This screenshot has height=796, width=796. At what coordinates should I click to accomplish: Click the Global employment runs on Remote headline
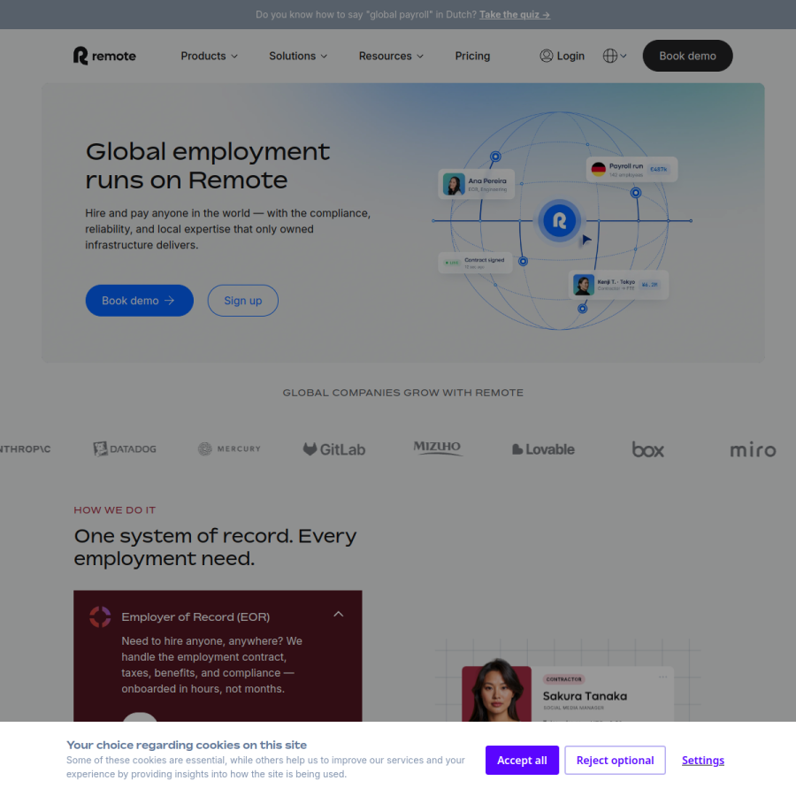(x=208, y=165)
